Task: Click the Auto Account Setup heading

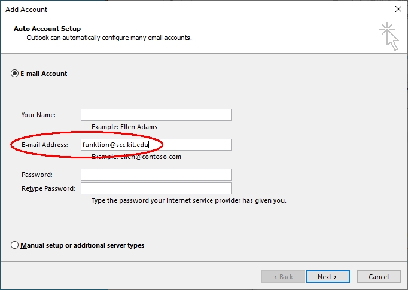Action: 47,29
